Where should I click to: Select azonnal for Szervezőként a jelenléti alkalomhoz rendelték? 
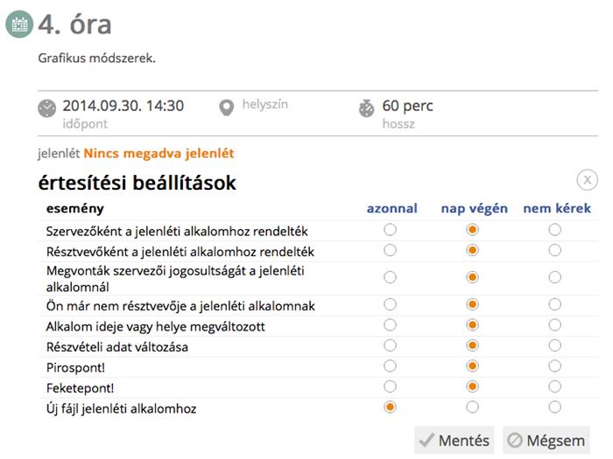click(x=390, y=230)
